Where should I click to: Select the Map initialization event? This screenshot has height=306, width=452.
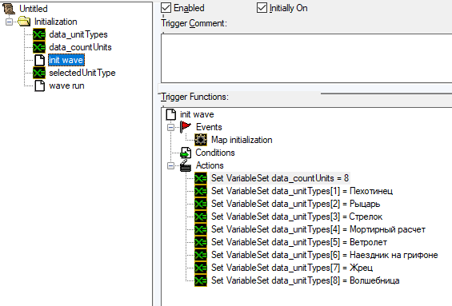(242, 140)
